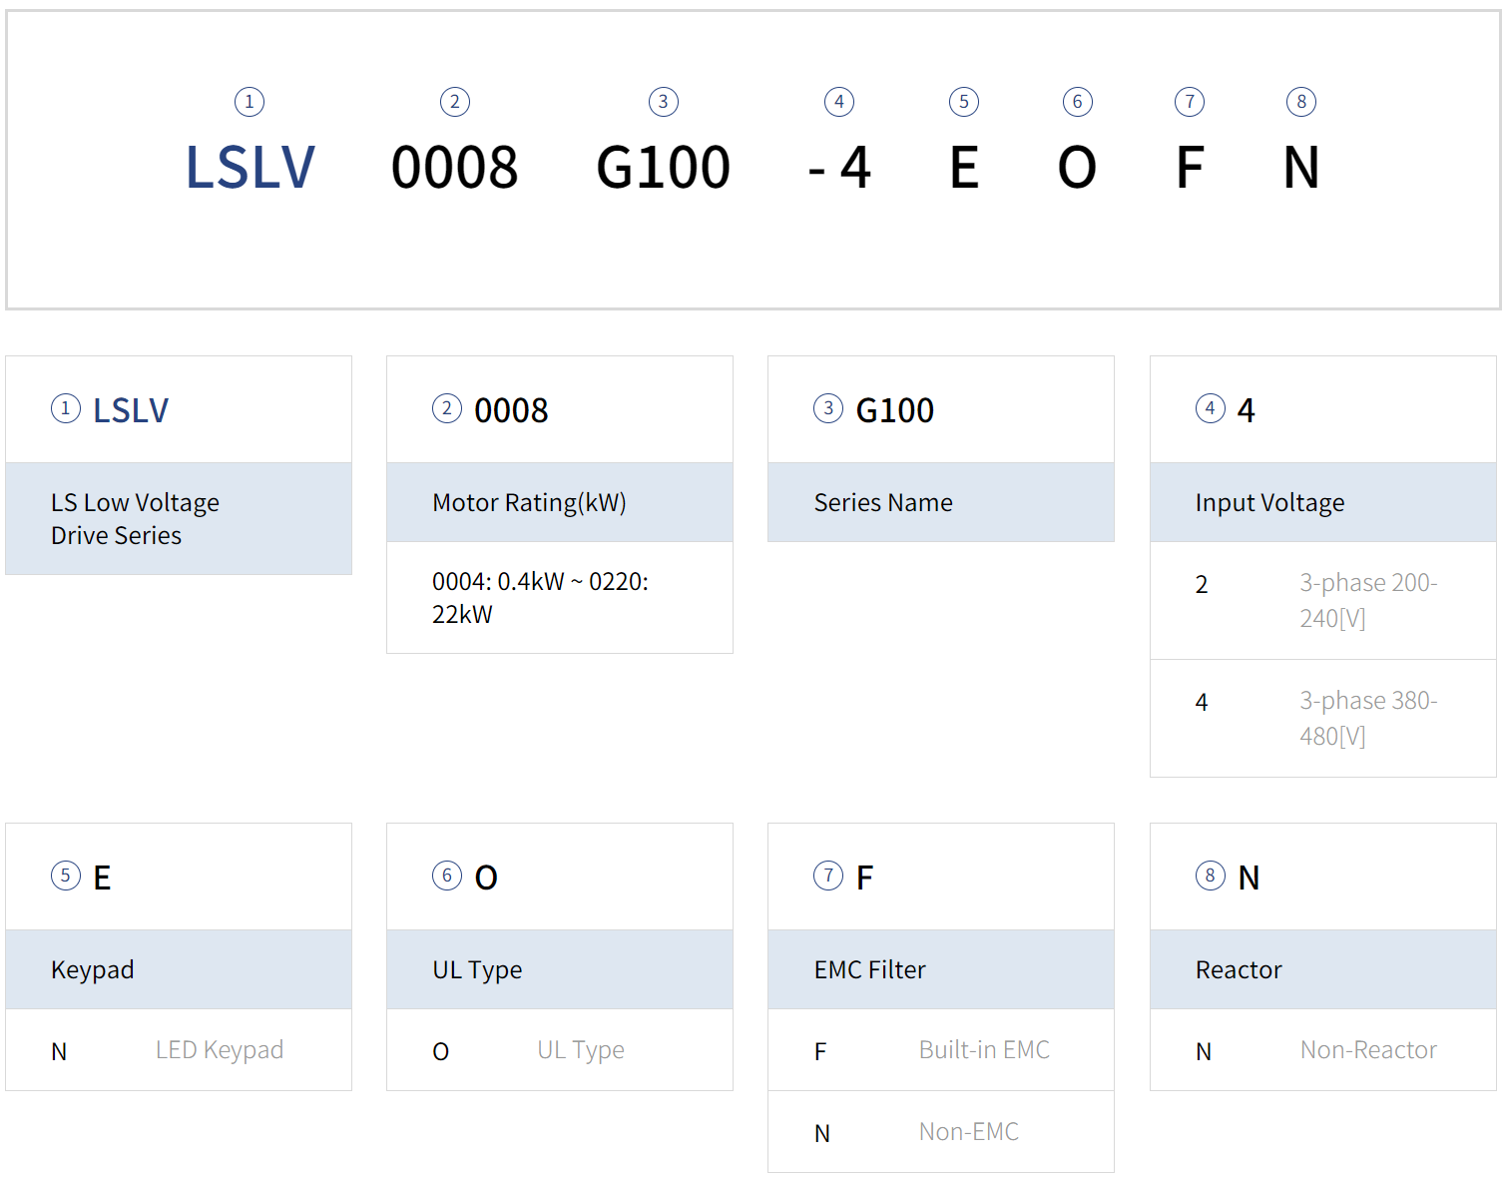Click the large G100 text in header

pos(664,167)
